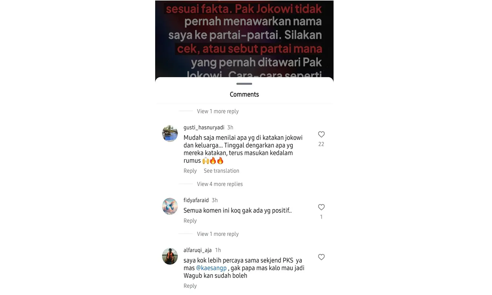Image resolution: width=492 pixels, height=295 pixels.
Task: Expand View 4 more replies
Action: (220, 184)
